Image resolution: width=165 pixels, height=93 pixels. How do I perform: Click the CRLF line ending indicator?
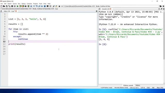(148, 88)
